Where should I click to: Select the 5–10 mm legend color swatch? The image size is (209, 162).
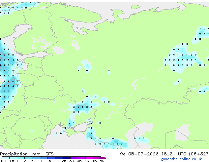(36, 158)
